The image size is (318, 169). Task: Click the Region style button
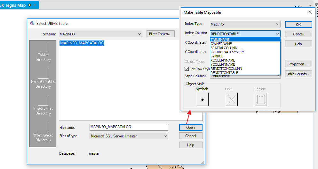coord(260,99)
